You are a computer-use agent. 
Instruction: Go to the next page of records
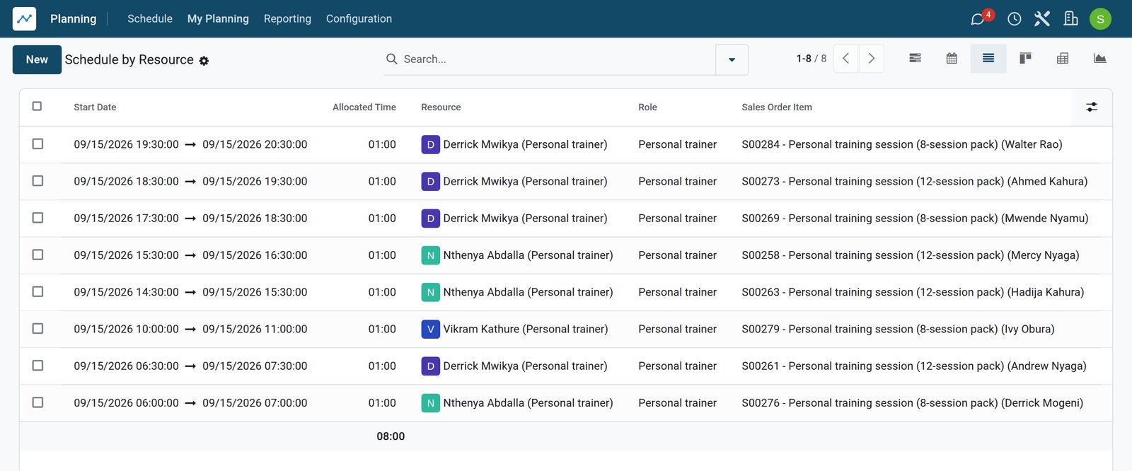pos(872,59)
